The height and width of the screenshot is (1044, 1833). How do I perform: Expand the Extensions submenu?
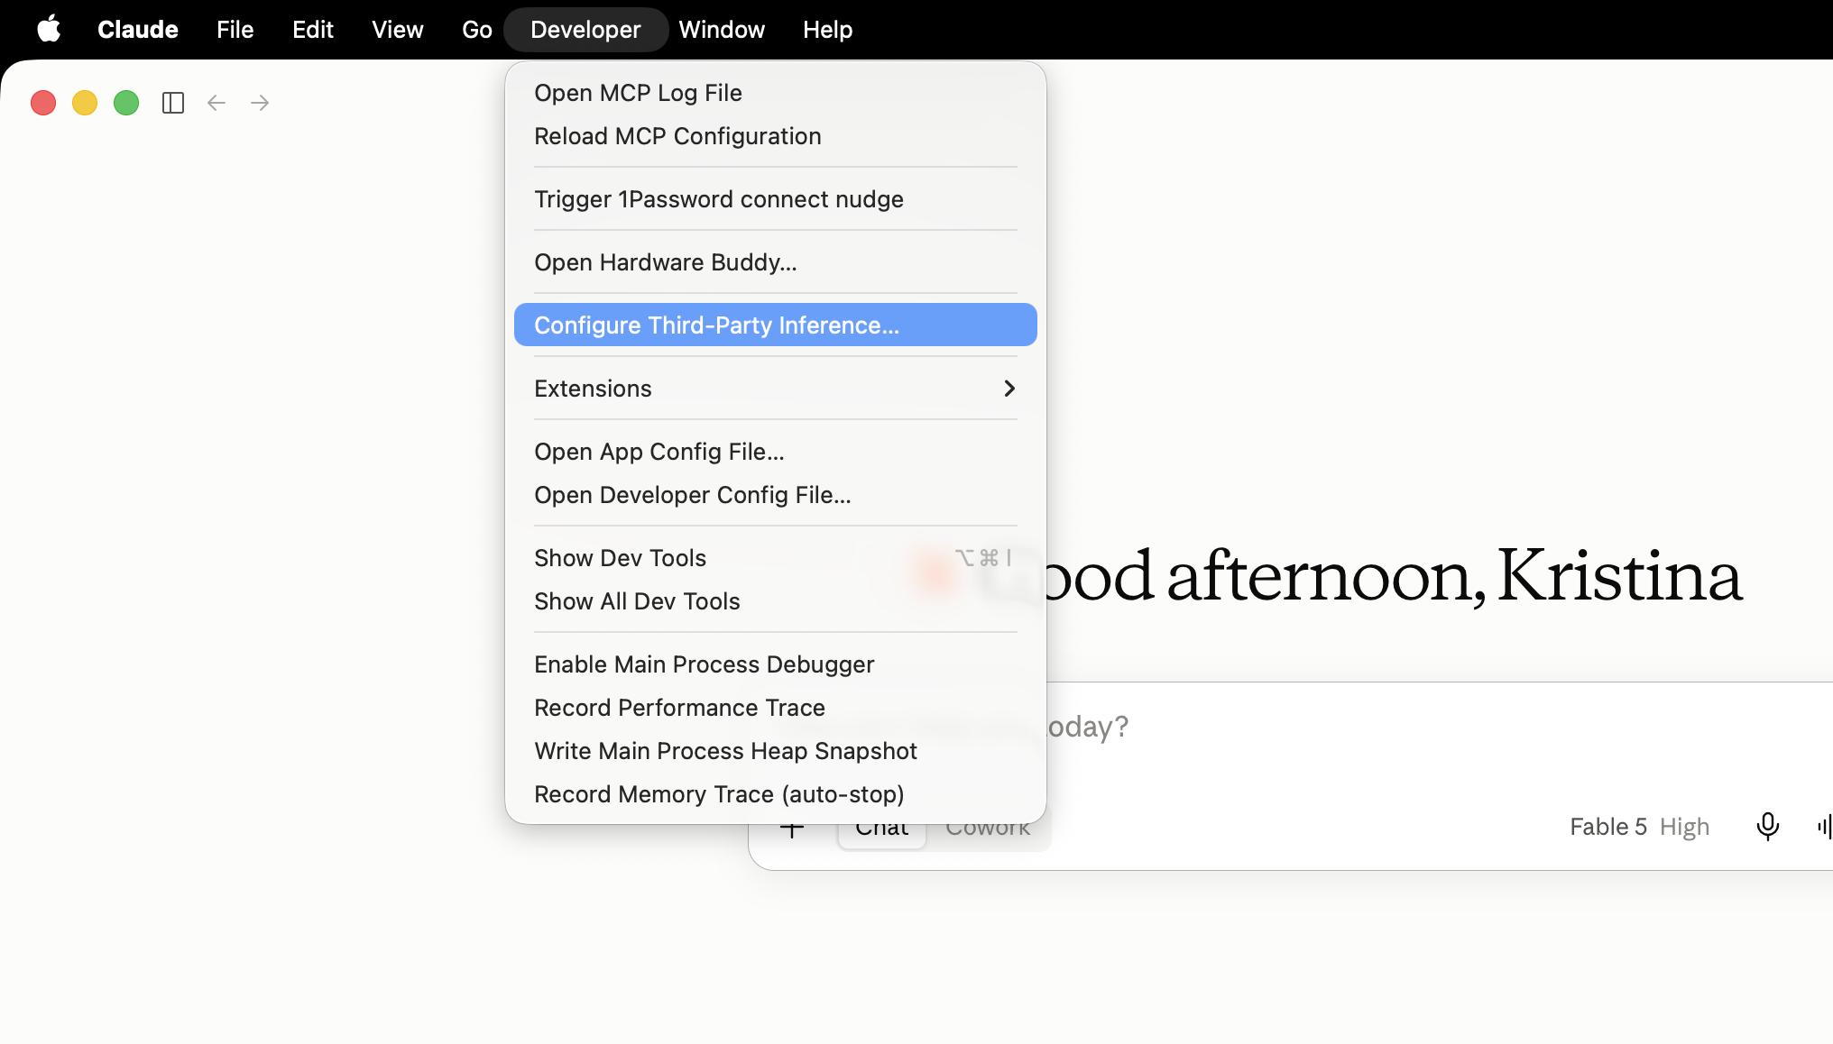[776, 389]
